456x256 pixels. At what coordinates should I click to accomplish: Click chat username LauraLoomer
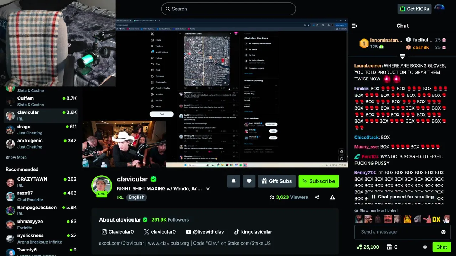tap(368, 66)
